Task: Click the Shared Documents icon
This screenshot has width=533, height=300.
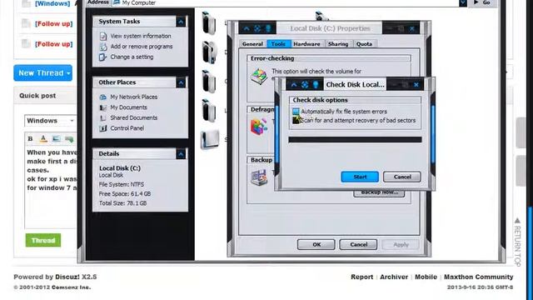Action: [x=103, y=118]
